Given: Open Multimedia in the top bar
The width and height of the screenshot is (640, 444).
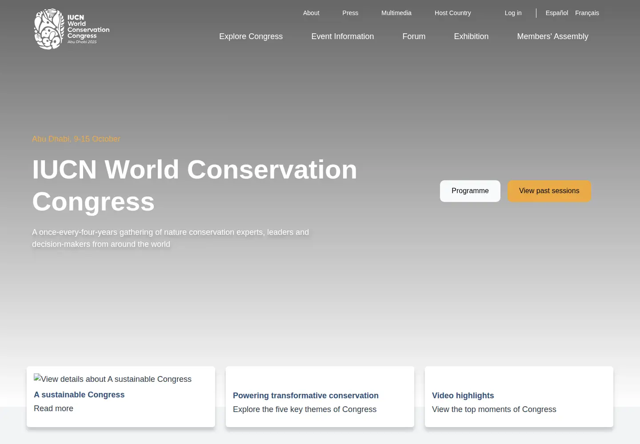Looking at the screenshot, I should (x=396, y=13).
